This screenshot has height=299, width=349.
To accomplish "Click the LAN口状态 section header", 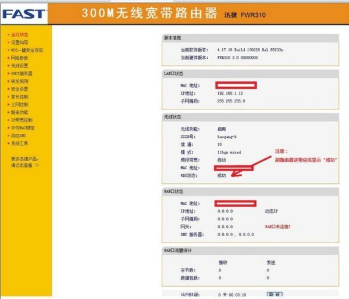I will (x=173, y=73).
